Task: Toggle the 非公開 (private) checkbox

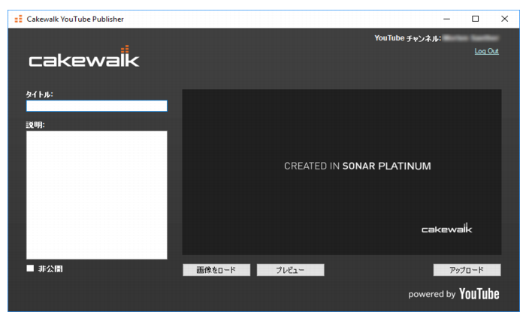Action: (x=30, y=268)
